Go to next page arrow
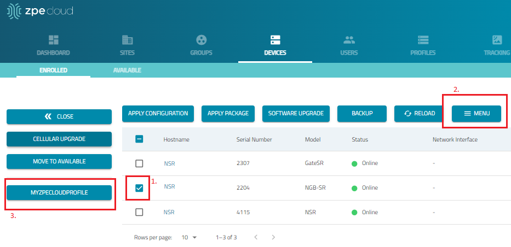 pos(273,237)
